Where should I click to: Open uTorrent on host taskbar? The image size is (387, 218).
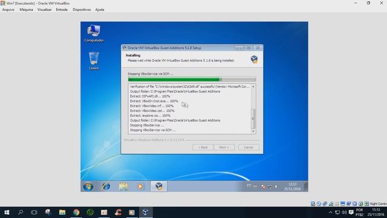[90, 213]
